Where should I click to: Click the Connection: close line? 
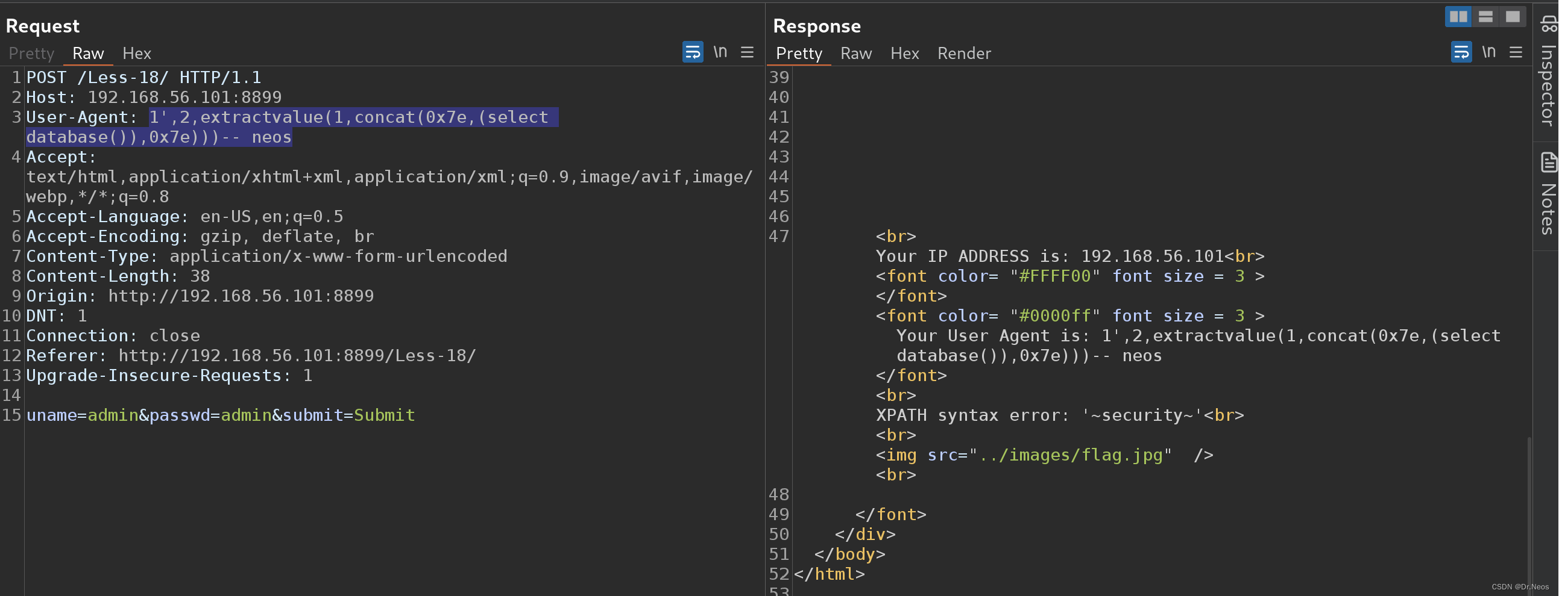(113, 336)
